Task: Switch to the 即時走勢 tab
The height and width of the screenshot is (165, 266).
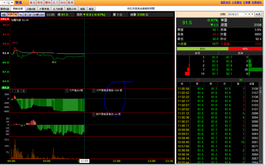Action: click(x=18, y=9)
